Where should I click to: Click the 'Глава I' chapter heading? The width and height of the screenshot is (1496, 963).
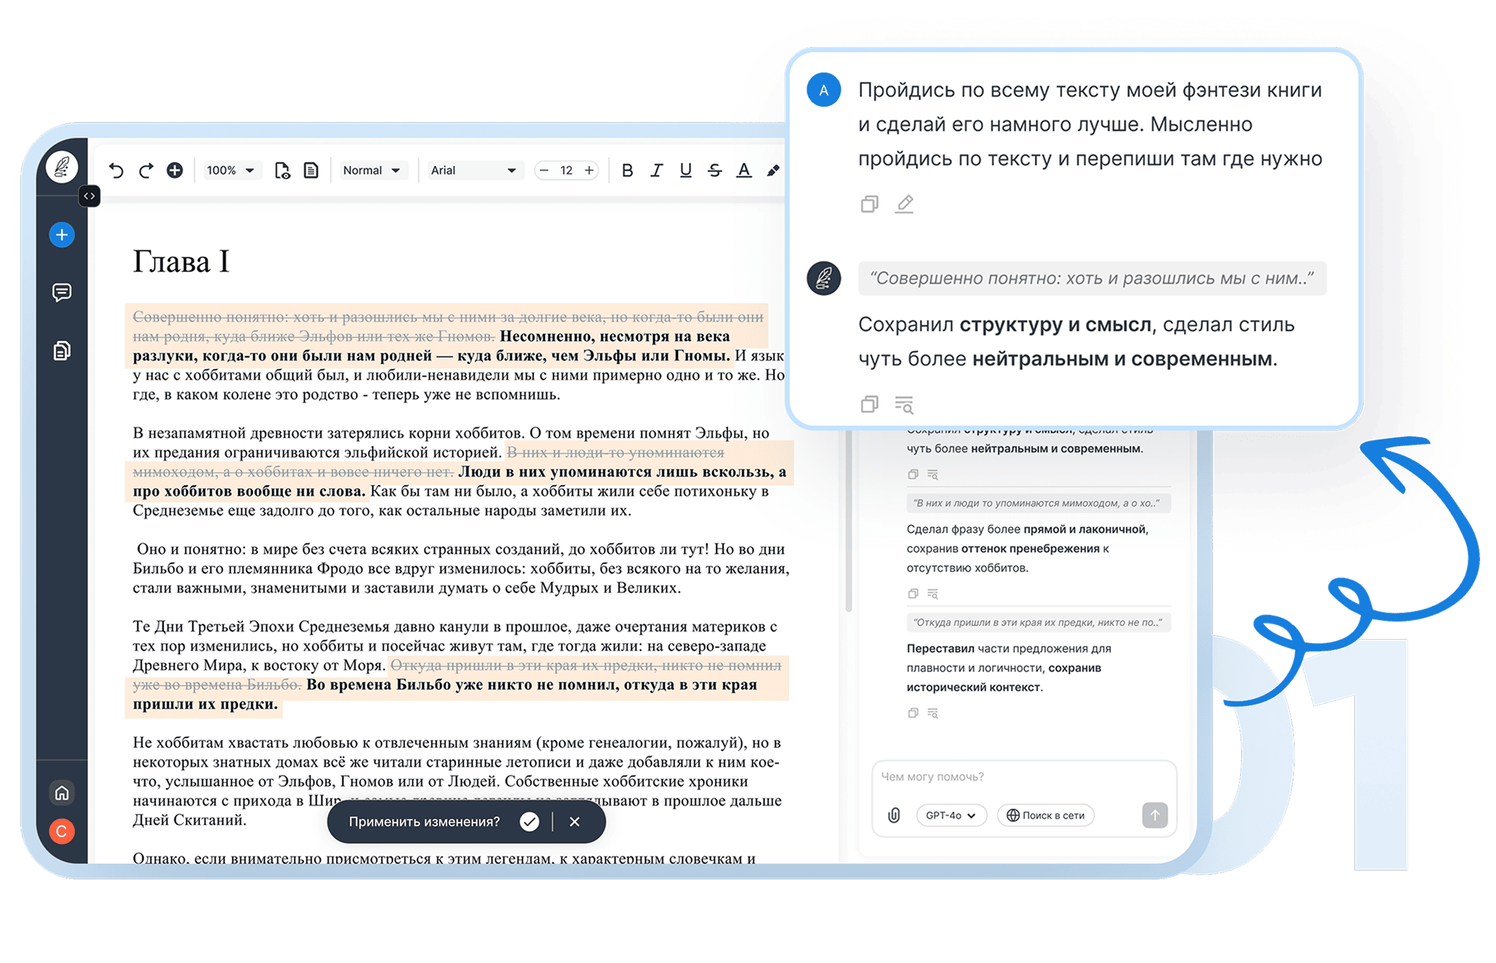click(181, 261)
